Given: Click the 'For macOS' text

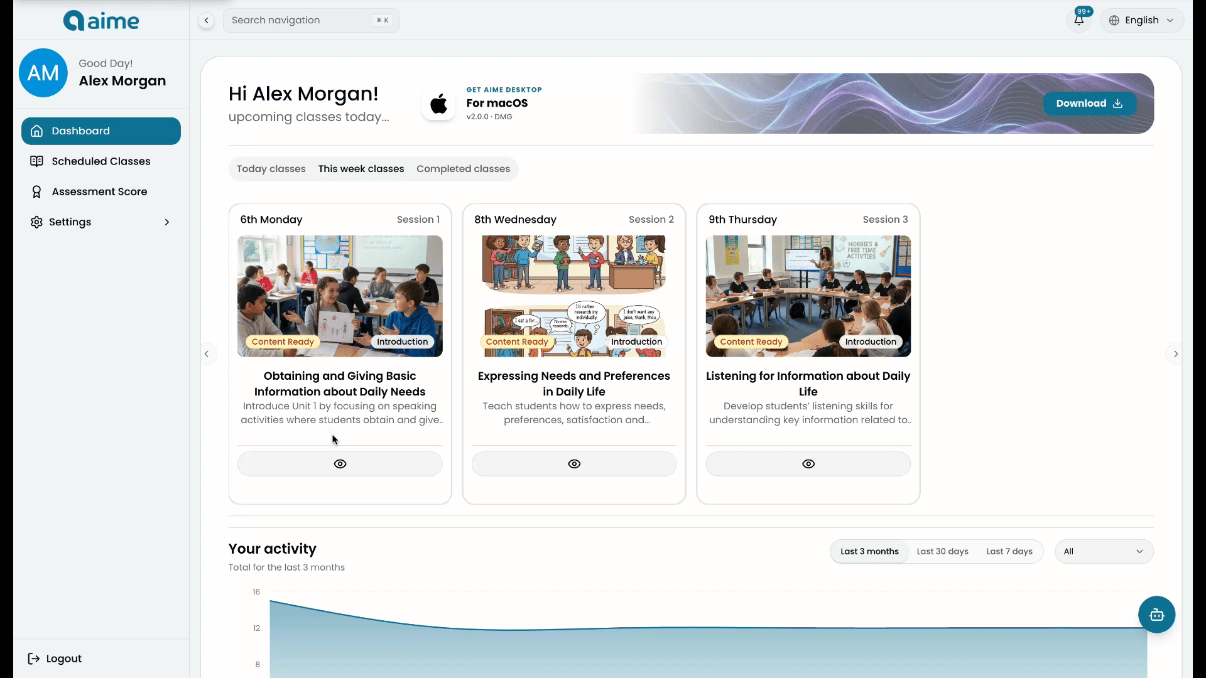Looking at the screenshot, I should [497, 103].
